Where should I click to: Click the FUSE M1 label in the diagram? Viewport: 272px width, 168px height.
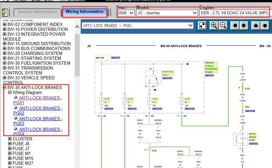[x=187, y=100]
